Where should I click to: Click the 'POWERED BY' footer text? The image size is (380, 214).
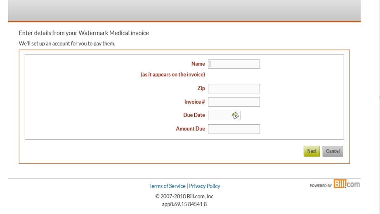click(x=321, y=185)
